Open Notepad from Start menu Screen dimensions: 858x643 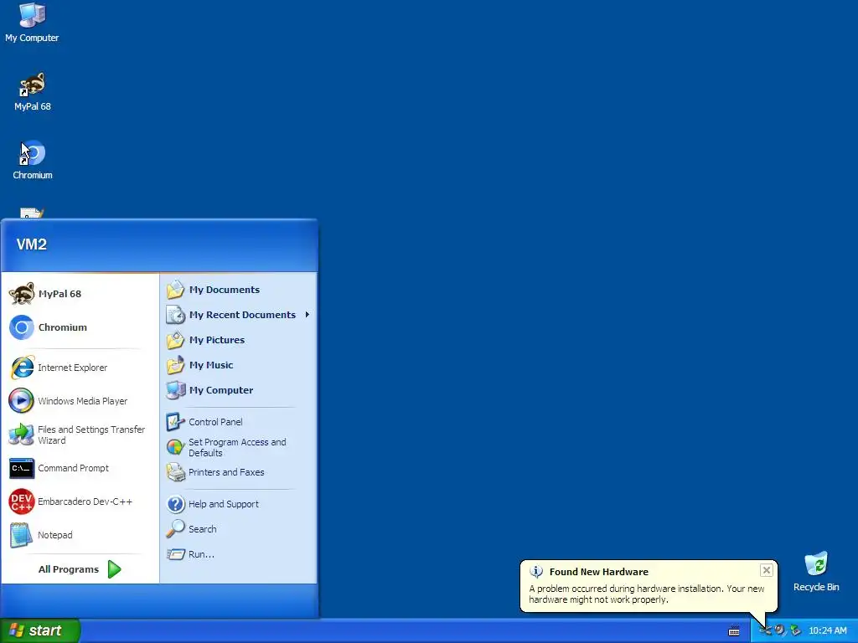point(80,535)
